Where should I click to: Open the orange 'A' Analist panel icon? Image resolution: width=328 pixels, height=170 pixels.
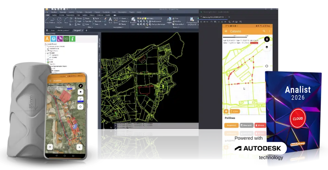point(47,39)
